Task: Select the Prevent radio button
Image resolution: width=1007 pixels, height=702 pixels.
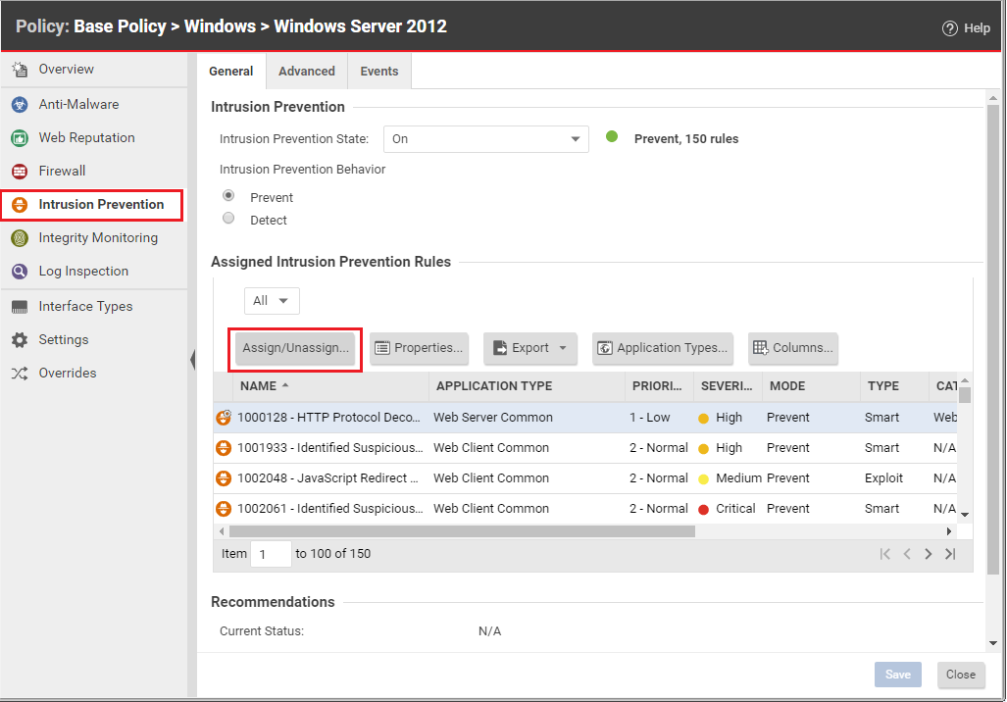Action: tap(228, 196)
